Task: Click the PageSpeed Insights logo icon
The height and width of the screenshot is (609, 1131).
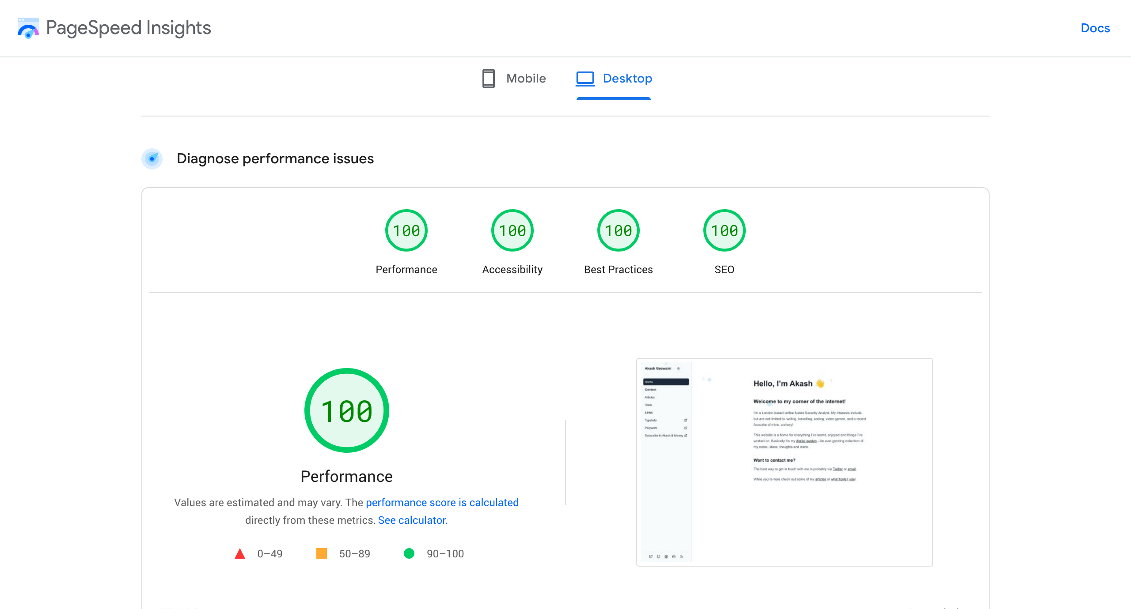Action: [x=28, y=28]
